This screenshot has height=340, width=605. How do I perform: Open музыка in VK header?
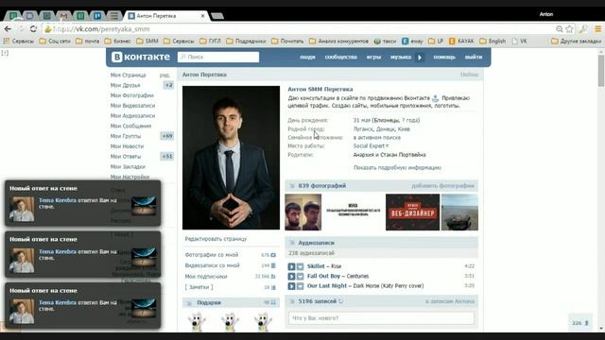[x=401, y=57]
